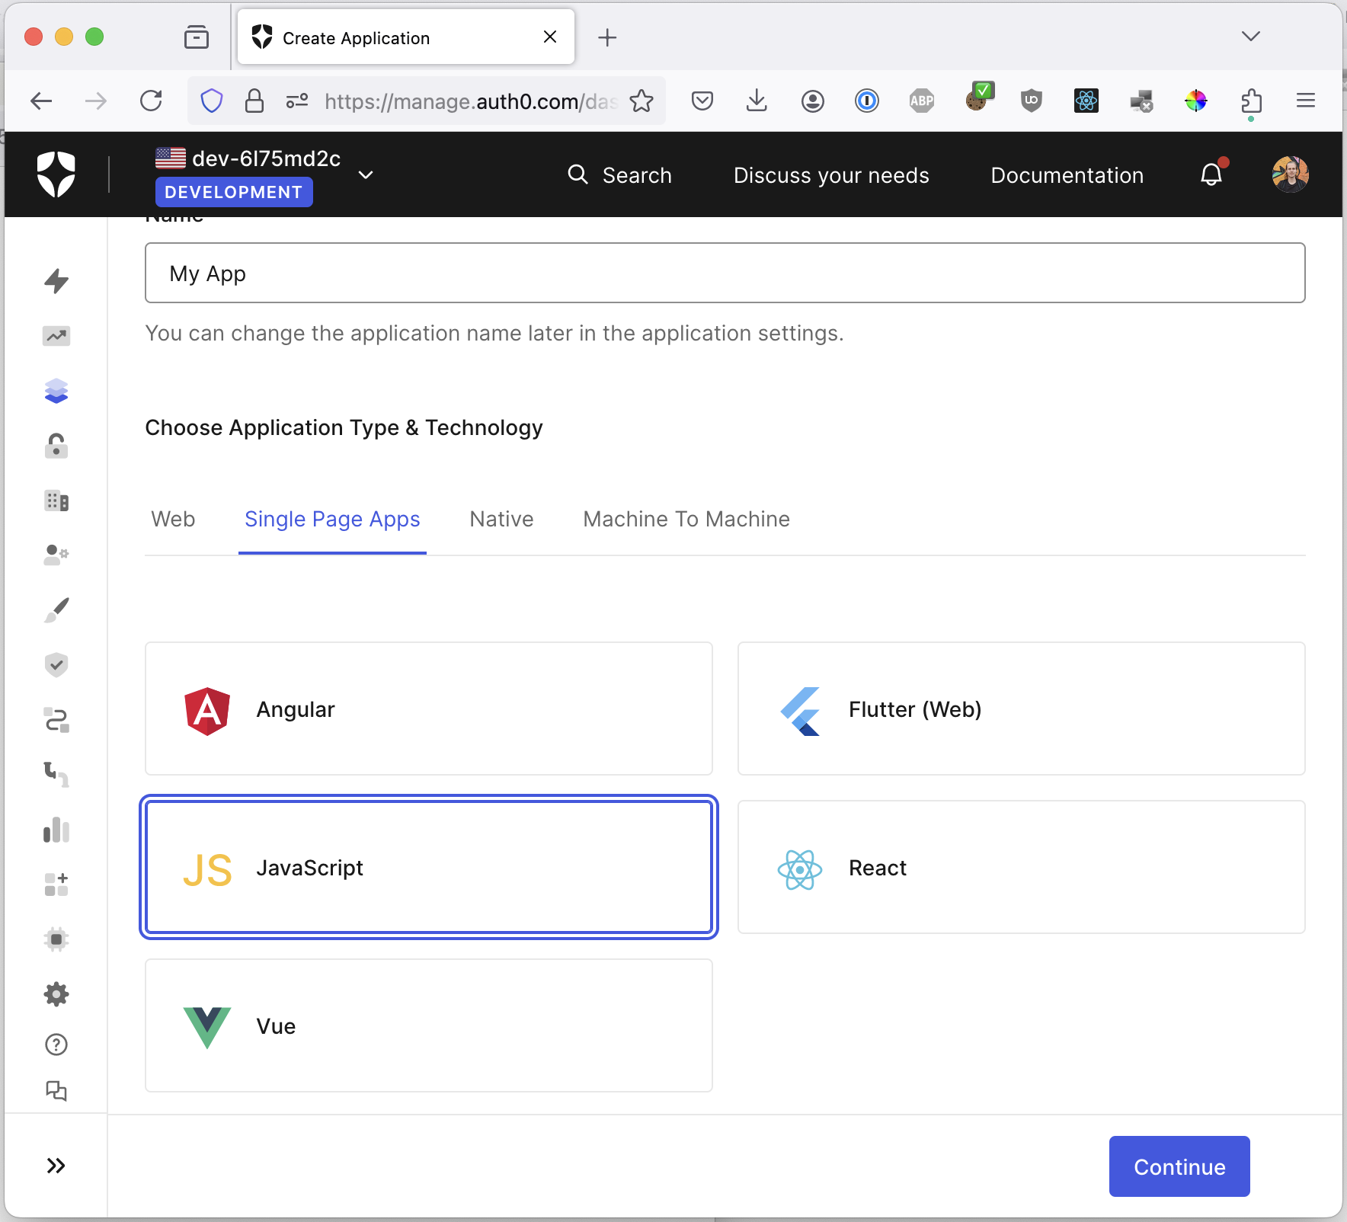The image size is (1347, 1222).
Task: Switch to the Native tab
Action: point(501,520)
